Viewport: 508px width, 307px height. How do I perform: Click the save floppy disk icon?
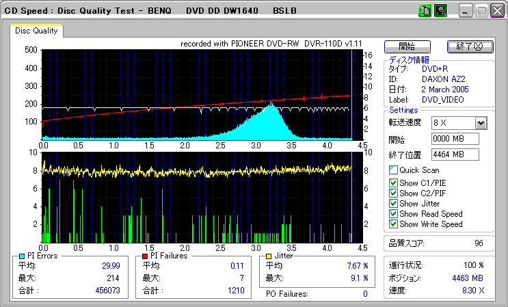(x=440, y=10)
